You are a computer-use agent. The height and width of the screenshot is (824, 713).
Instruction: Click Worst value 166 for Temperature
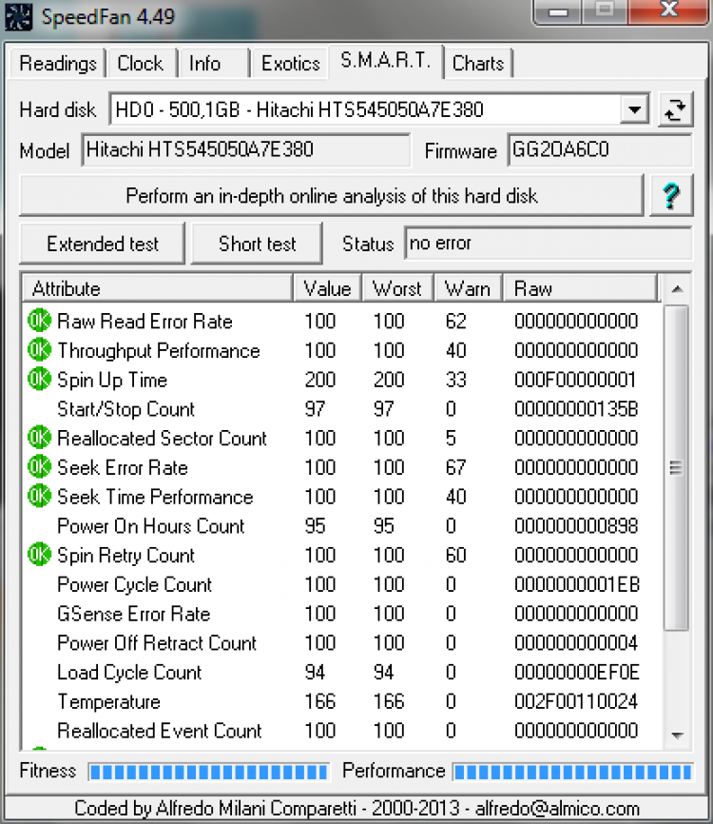389,701
